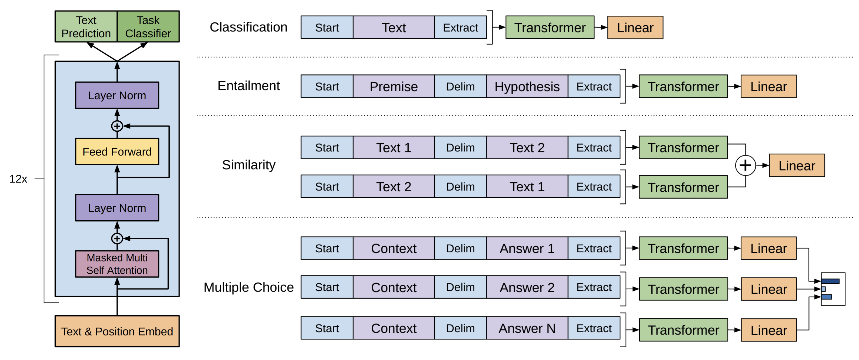Click the plus circle above Masked Multi Self Attention
Image resolution: width=859 pixels, height=360 pixels.
pos(117,239)
